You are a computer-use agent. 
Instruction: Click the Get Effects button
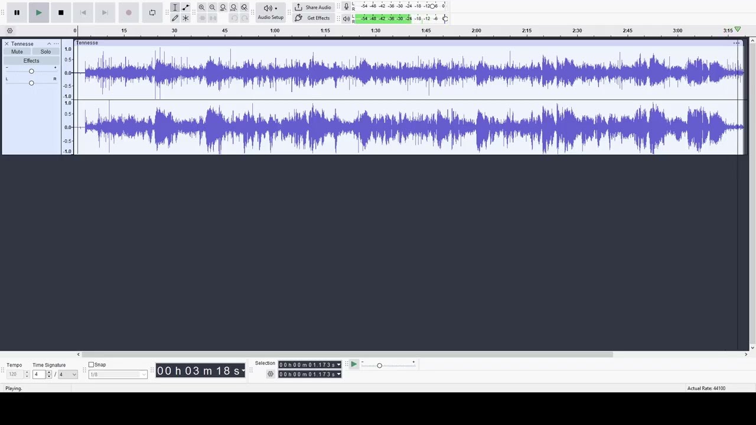[x=312, y=18]
